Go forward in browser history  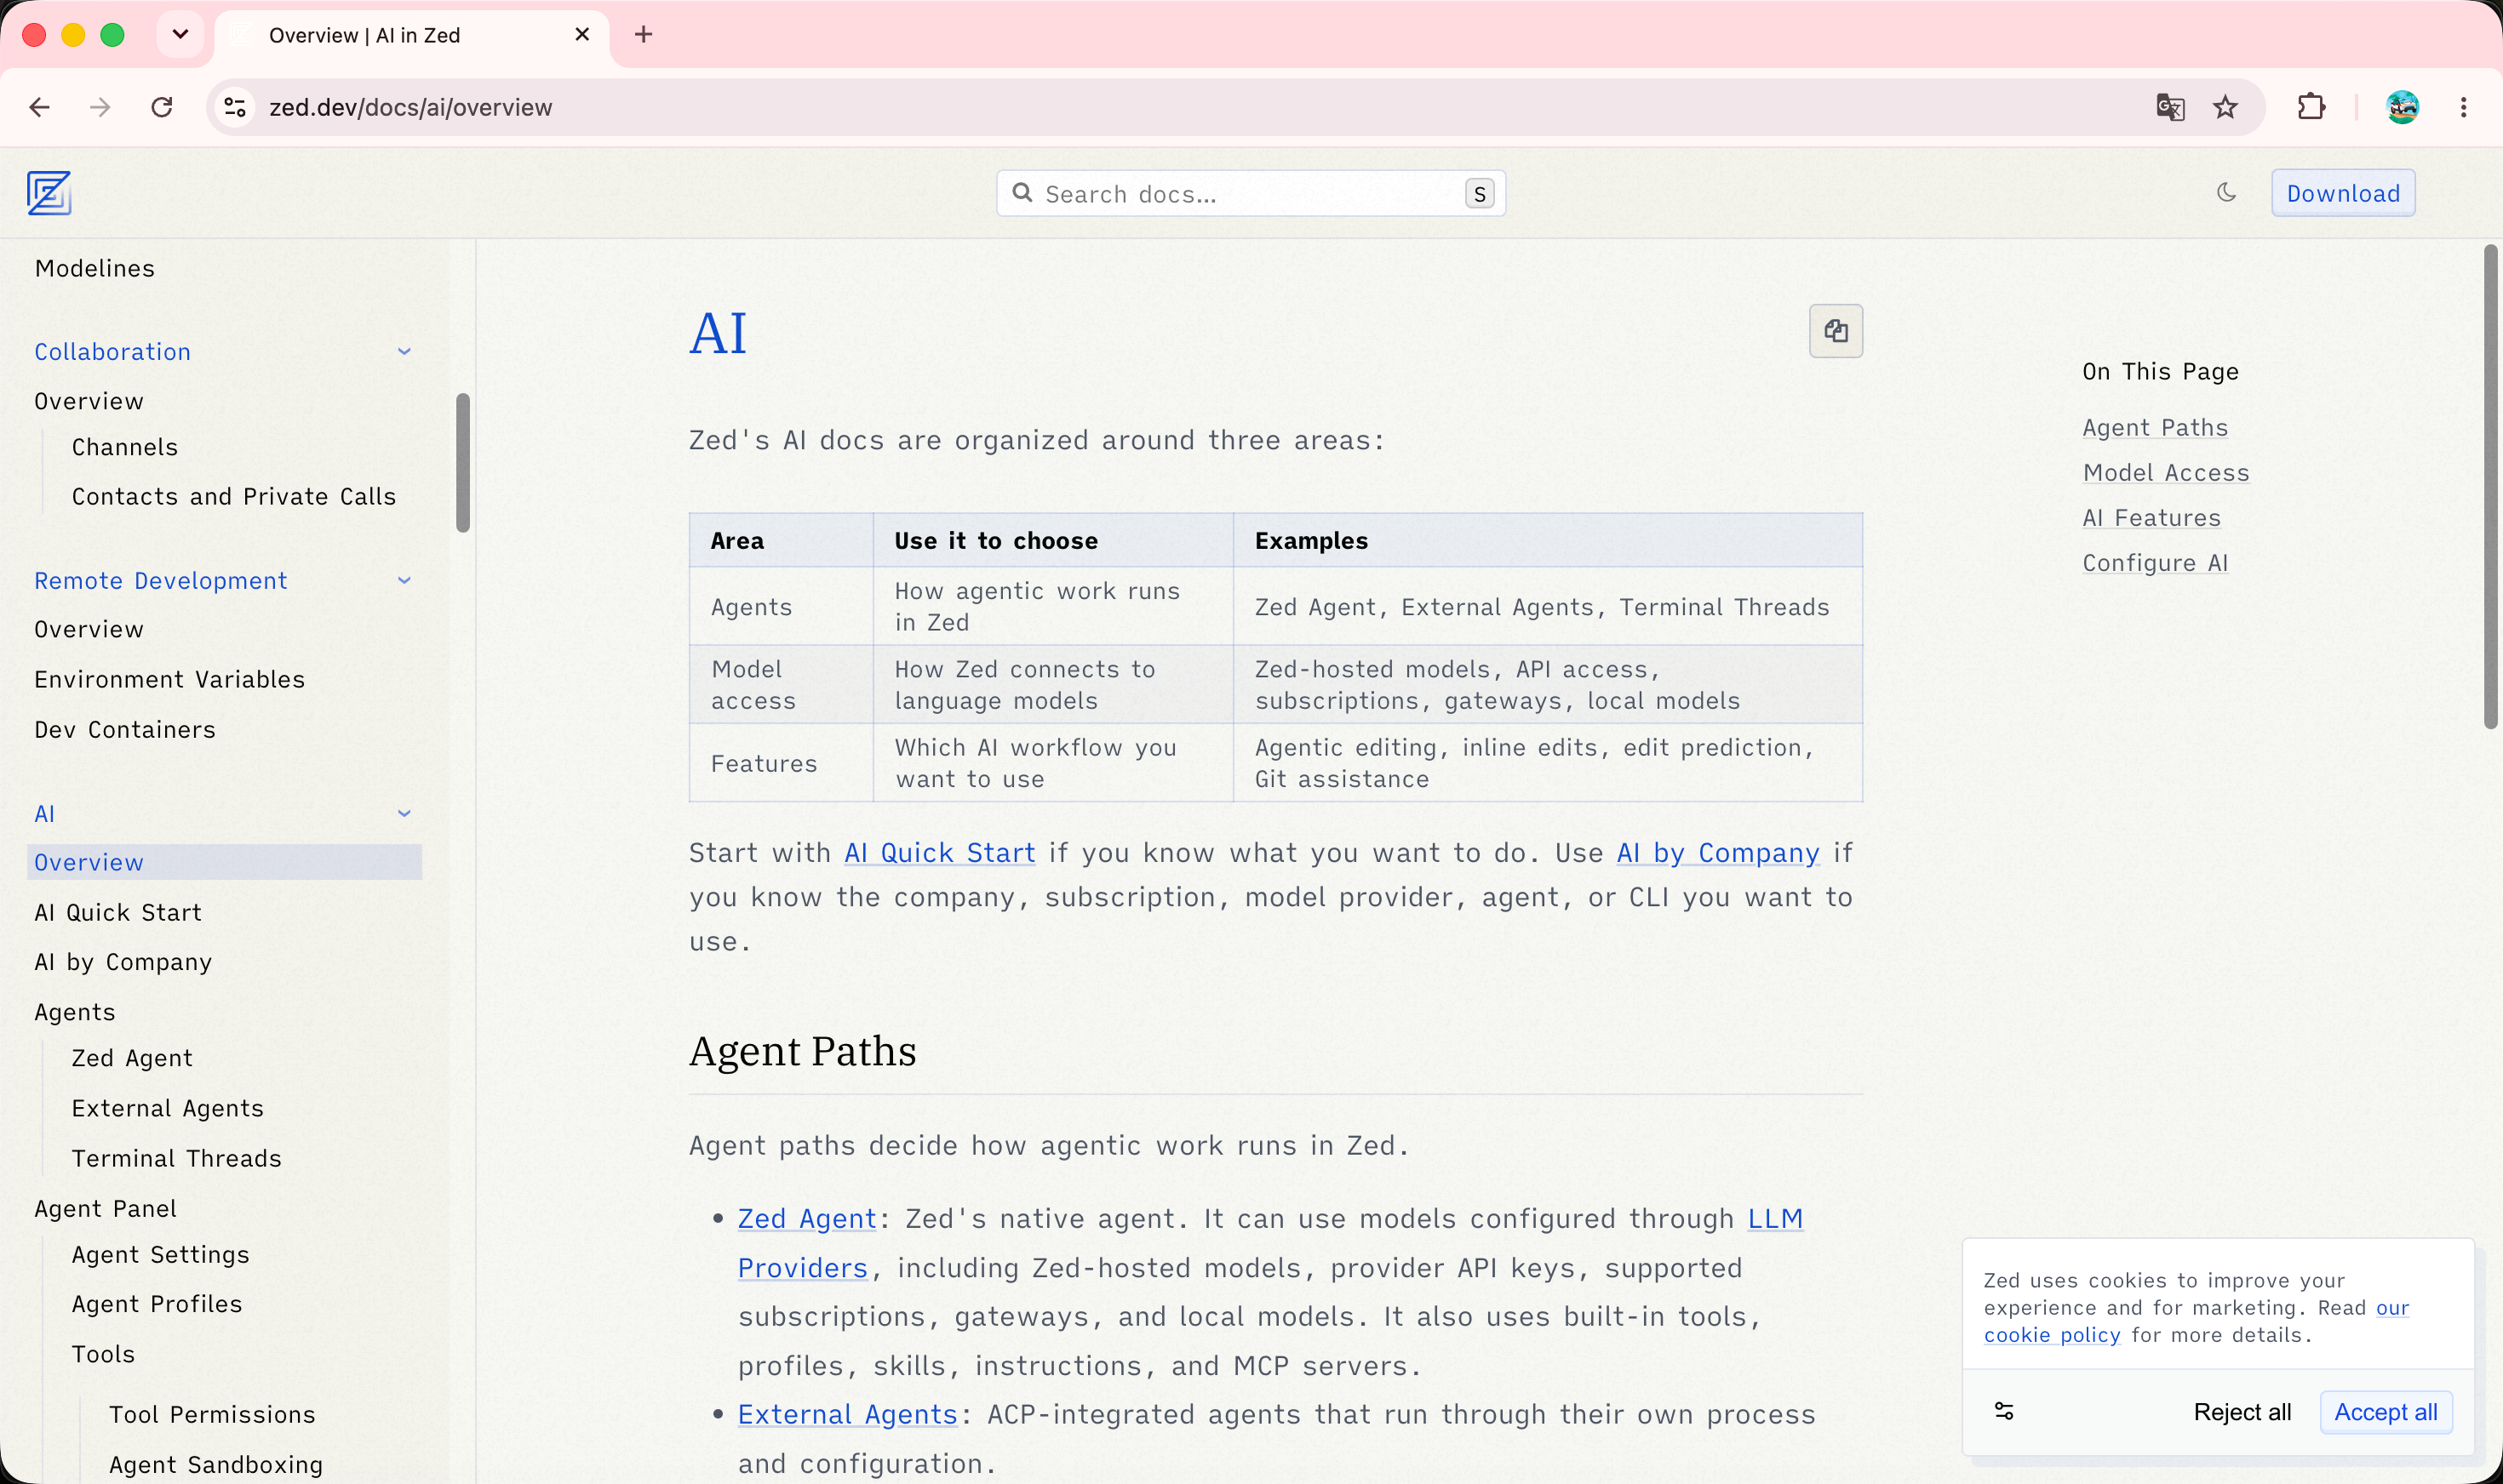[100, 107]
